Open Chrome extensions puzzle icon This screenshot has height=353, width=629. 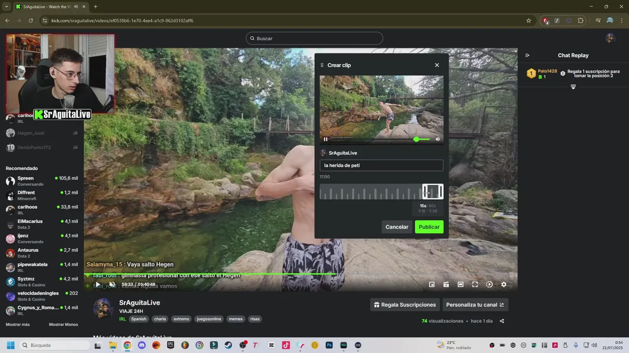581,21
